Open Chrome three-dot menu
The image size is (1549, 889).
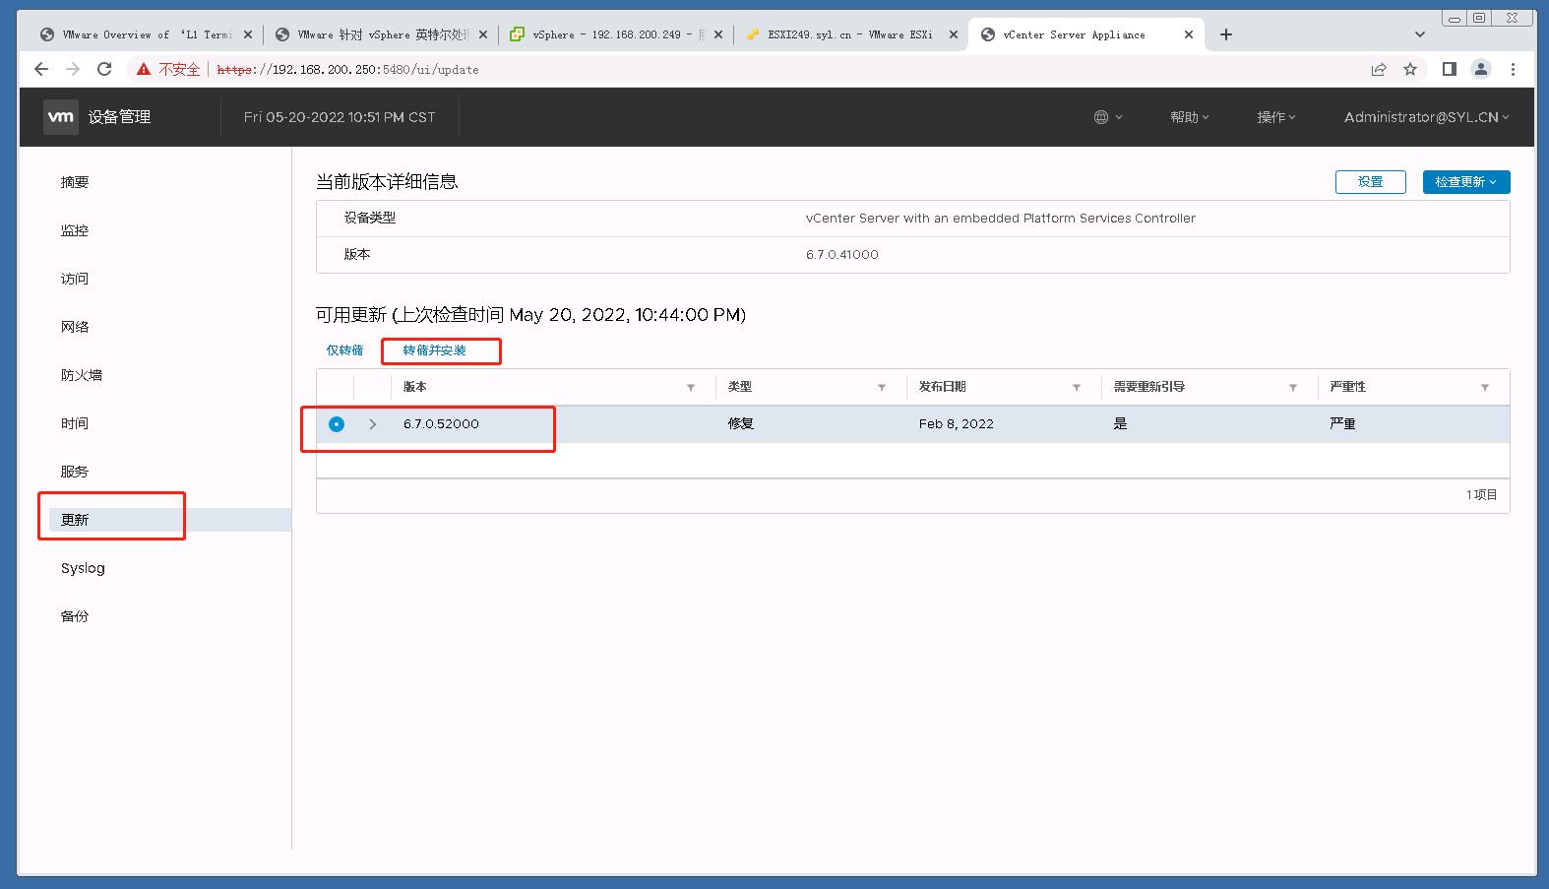[x=1513, y=69]
